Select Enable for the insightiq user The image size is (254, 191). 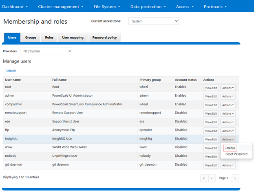coord(230,148)
